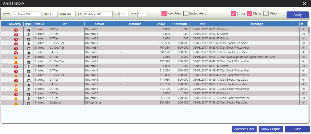The image size is (311, 134).
Task: Click the warning icon on the 250.390 value row
Action: (16, 62)
